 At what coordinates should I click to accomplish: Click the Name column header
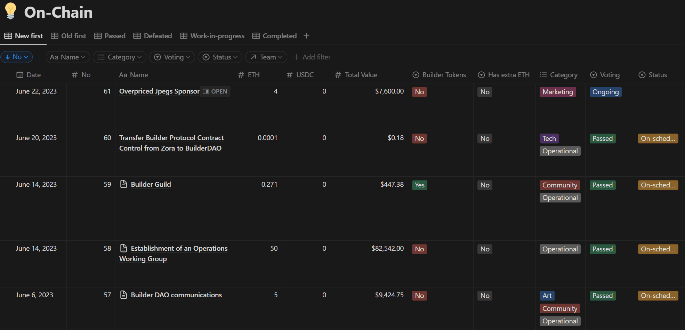click(x=134, y=75)
